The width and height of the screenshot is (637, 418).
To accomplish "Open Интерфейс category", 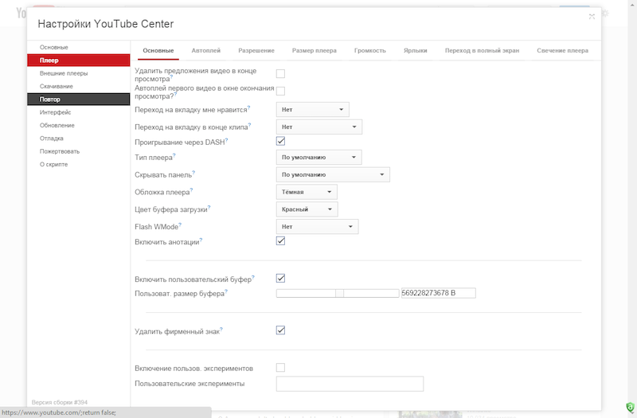I will pyautogui.click(x=78, y=112).
